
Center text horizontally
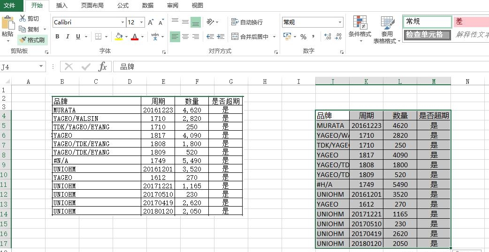[185, 37]
